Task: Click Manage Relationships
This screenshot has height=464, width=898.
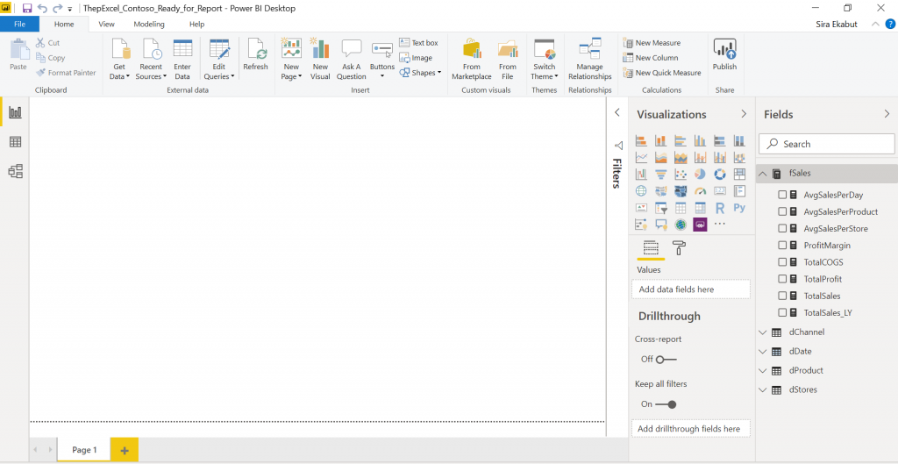Action: [590, 60]
